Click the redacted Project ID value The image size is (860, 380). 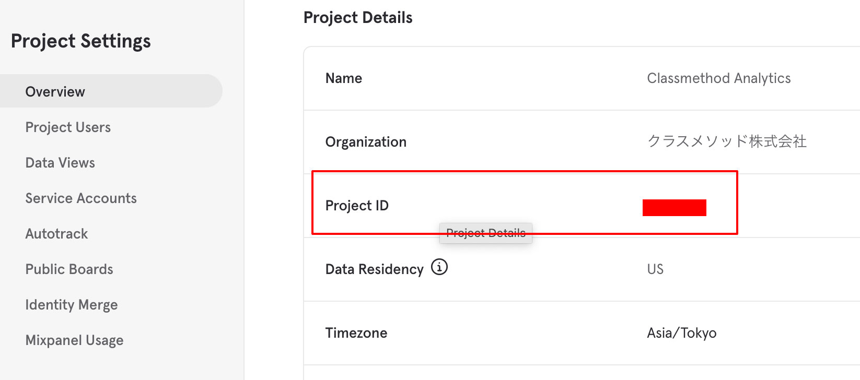click(675, 207)
